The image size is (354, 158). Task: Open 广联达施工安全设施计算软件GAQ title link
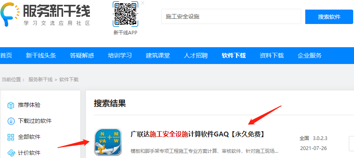tap(197, 134)
